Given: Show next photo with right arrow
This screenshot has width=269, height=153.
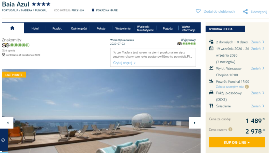Looking at the screenshot, I should click(x=195, y=123).
